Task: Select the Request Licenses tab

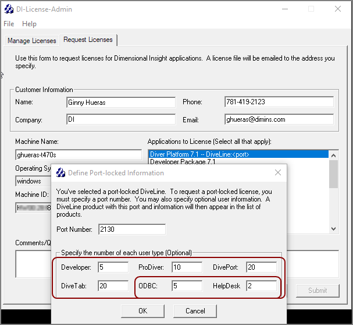Action: coord(88,40)
